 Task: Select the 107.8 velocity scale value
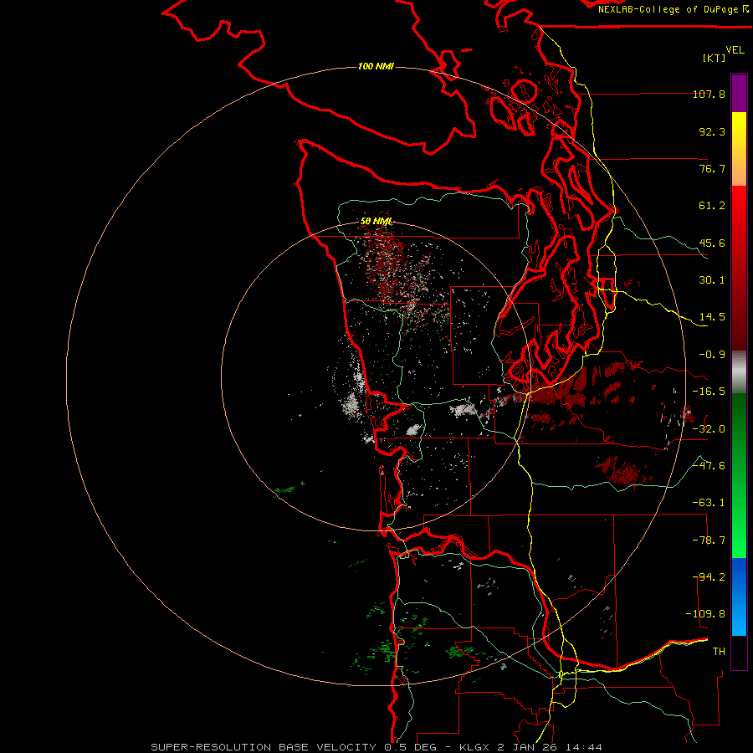pyautogui.click(x=709, y=94)
